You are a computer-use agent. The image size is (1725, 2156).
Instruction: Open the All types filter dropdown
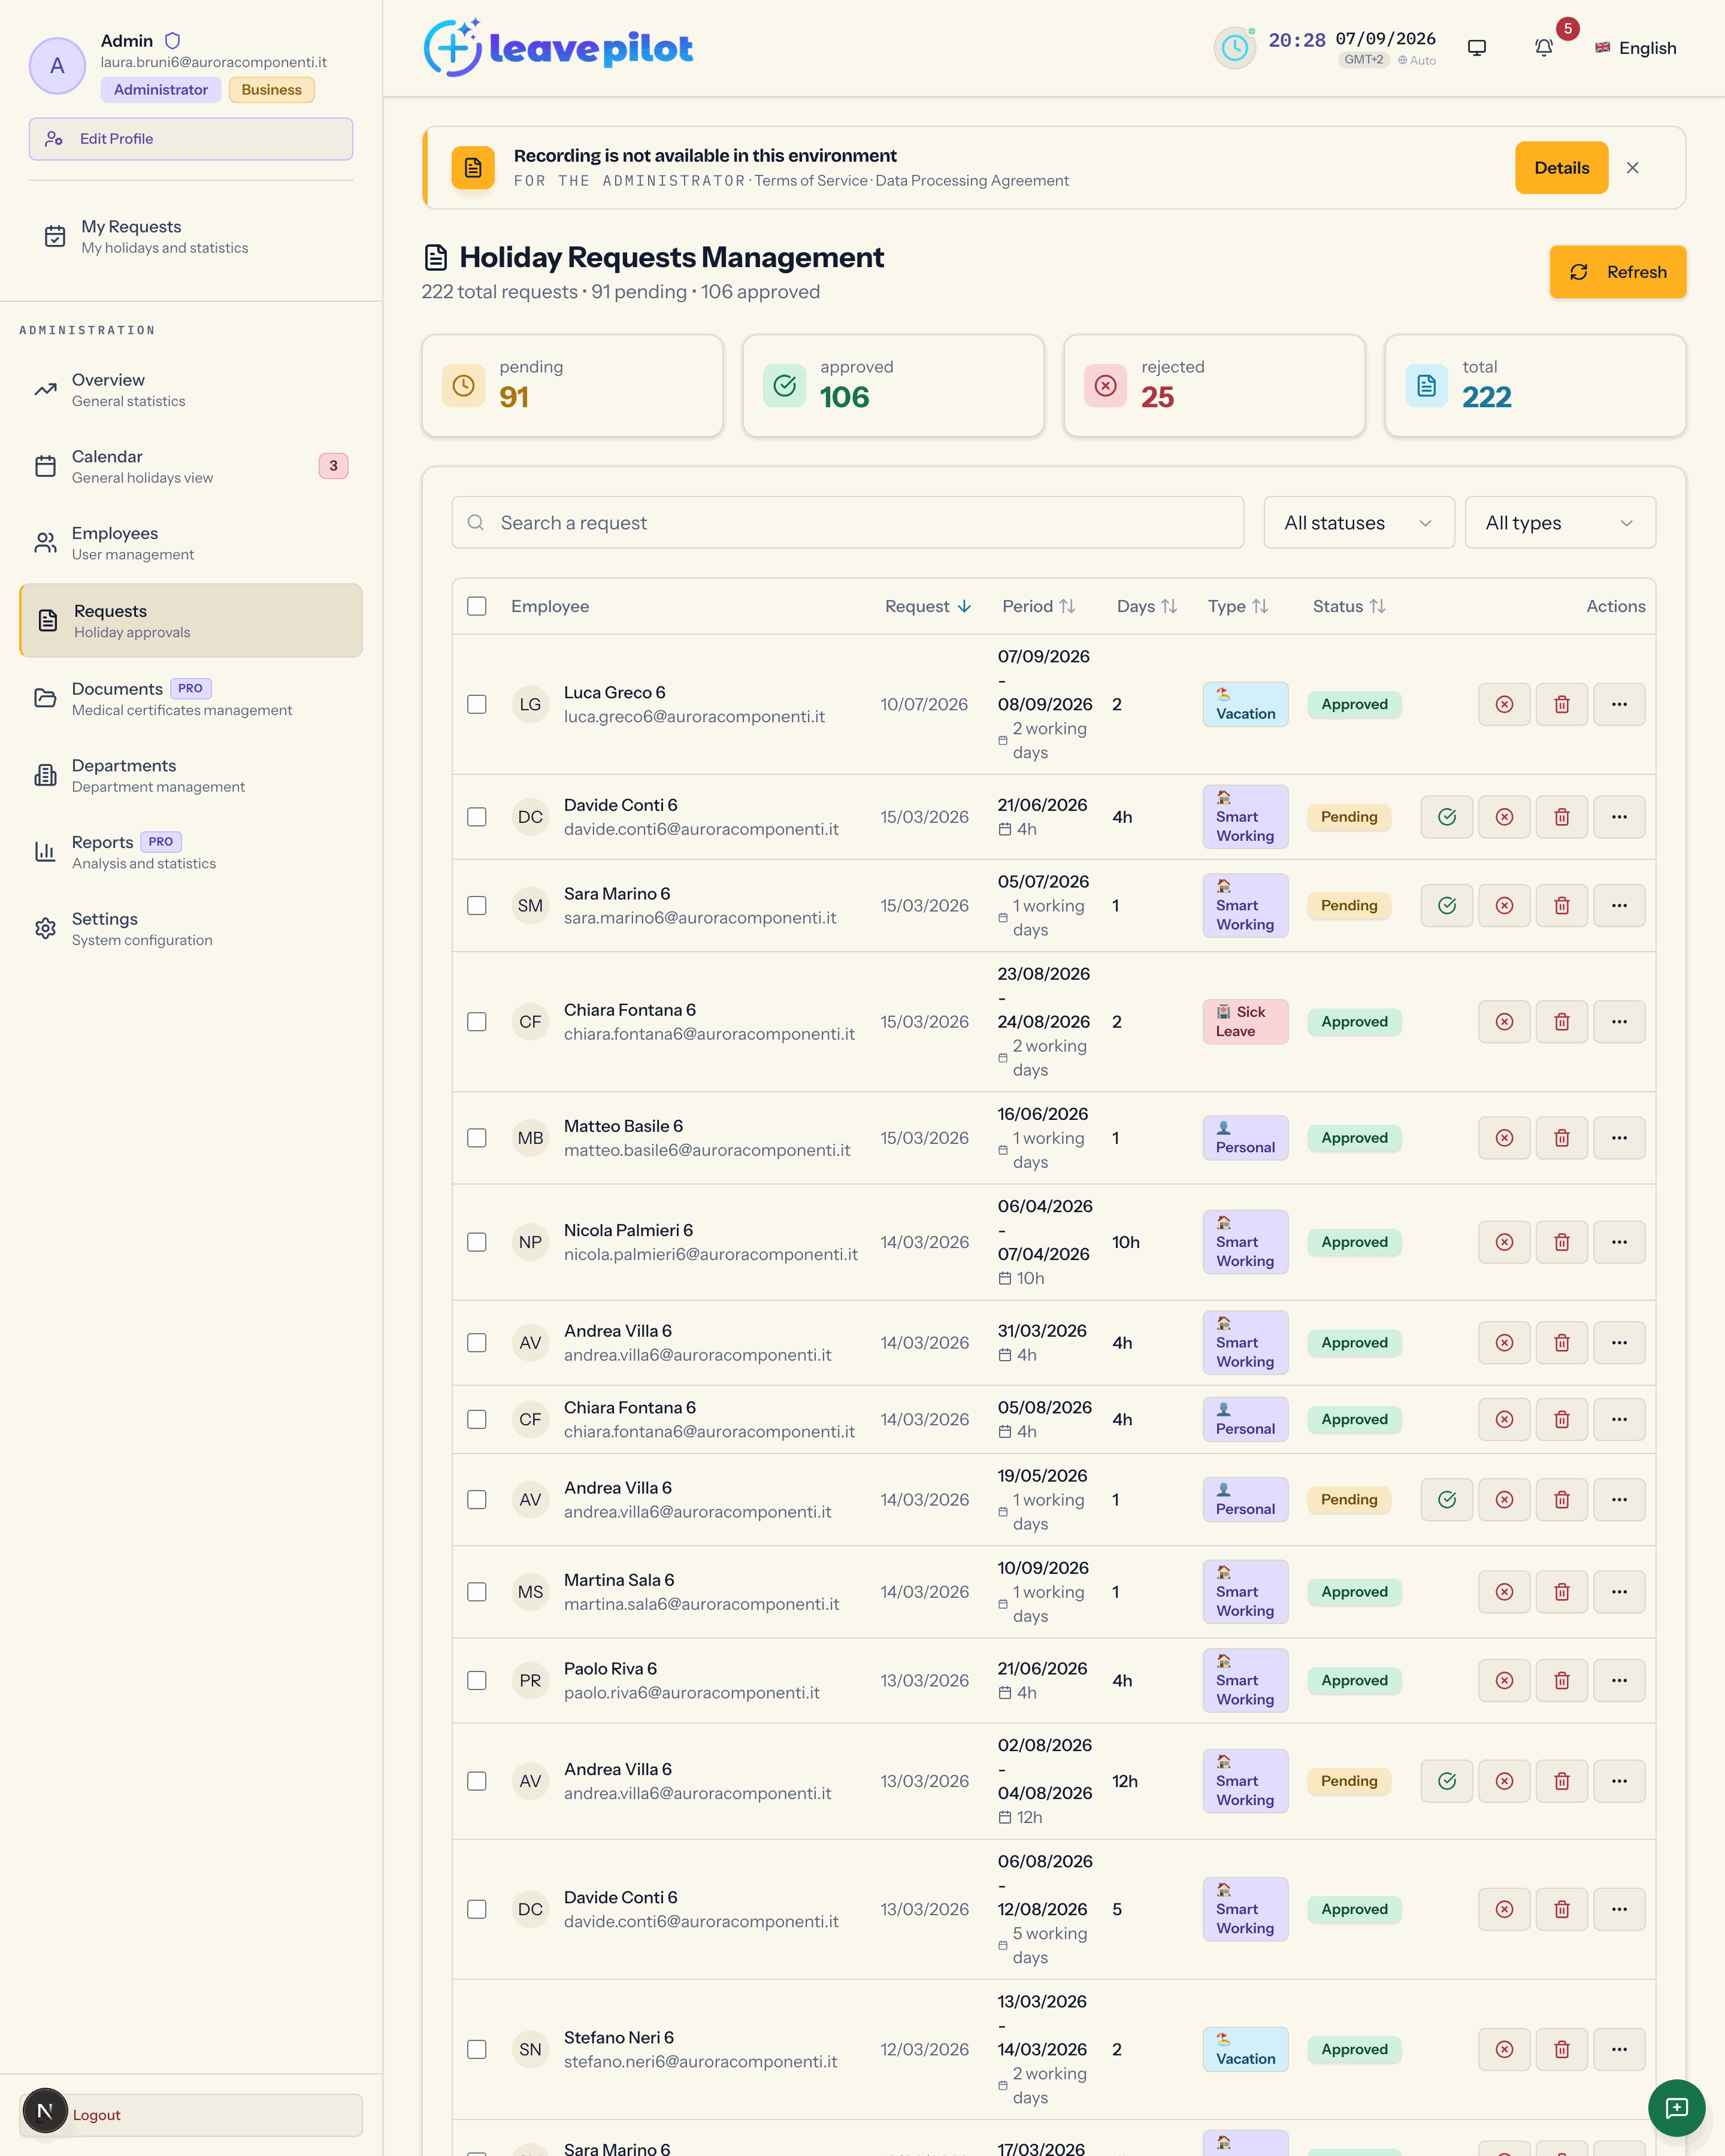[1559, 523]
